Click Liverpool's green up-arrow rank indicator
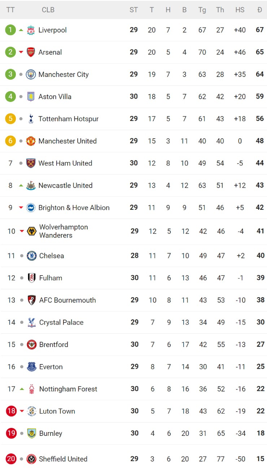Image resolution: width=267 pixels, height=468 pixels. 21,30
